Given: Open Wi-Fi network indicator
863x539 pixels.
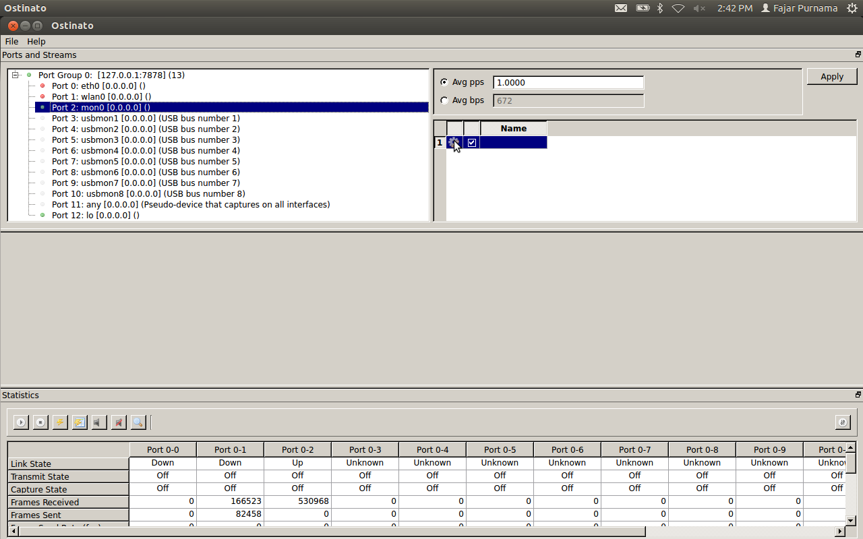Looking at the screenshot, I should [678, 8].
